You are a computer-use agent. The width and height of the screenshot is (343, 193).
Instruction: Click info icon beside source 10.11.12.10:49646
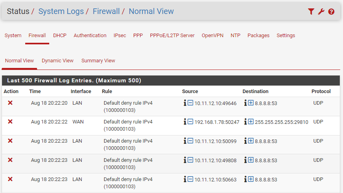185,103
